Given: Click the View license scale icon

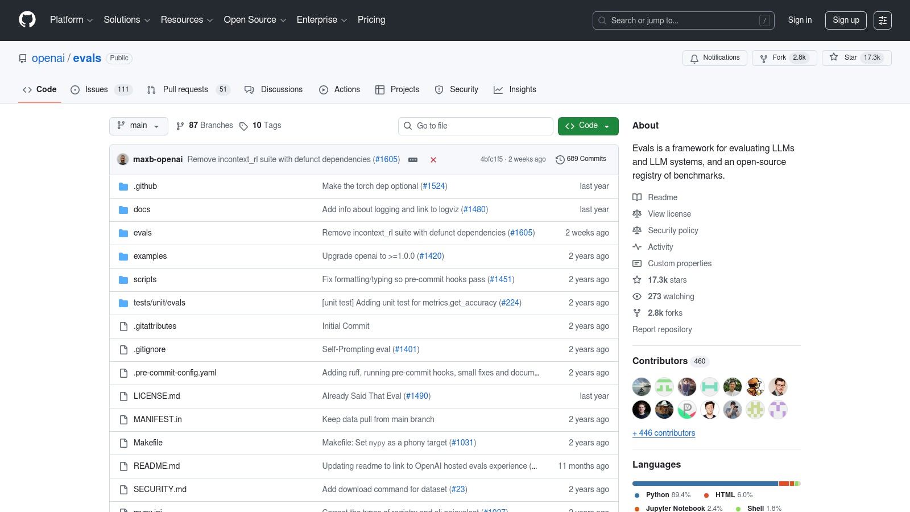Looking at the screenshot, I should click(637, 214).
